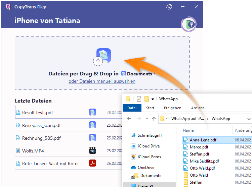Screen dimensions: 252x187
Task: Open Schnellzugriff in navigation pane
Action: pos(150,135)
